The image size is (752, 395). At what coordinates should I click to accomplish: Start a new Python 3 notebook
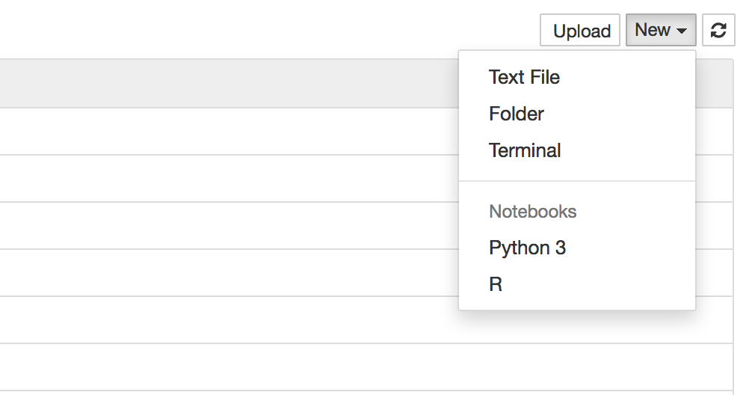point(527,248)
